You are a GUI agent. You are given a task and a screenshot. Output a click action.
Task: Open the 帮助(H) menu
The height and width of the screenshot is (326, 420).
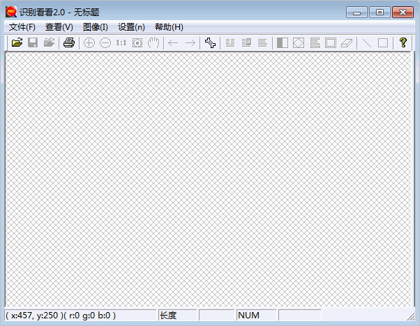169,27
